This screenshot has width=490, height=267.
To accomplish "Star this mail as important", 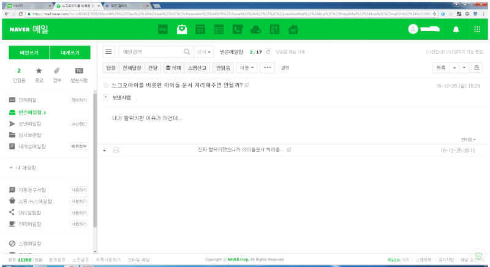I will [x=106, y=85].
